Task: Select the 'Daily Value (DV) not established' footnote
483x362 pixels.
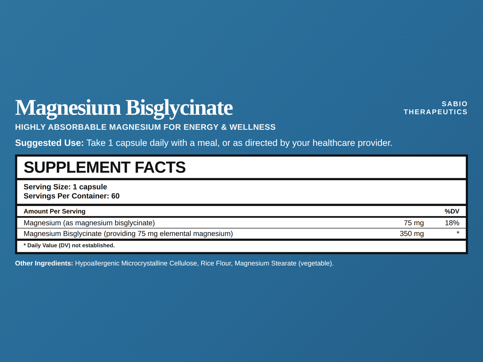Action: [x=69, y=245]
